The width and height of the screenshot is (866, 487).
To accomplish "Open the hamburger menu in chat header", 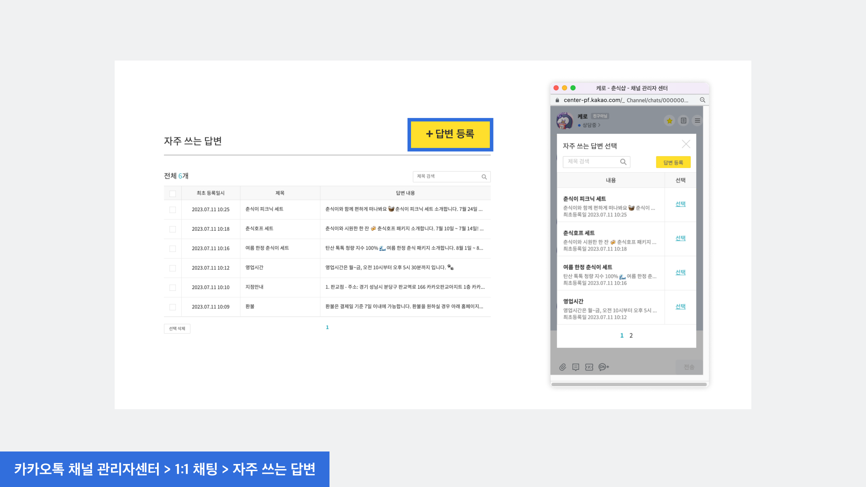I will click(x=697, y=121).
